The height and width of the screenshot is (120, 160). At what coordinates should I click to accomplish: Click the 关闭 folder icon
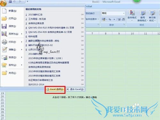4,73
